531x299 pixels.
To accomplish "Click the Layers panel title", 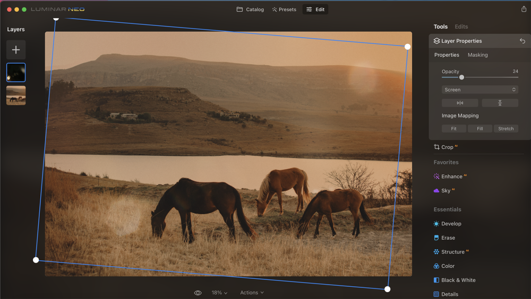I will [16, 30].
